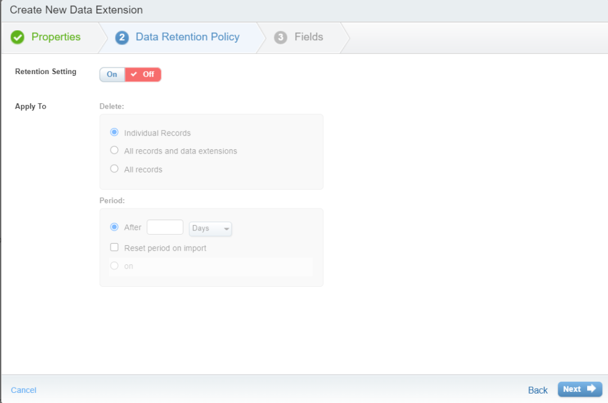Turn the Retention Setting On
Screen dimensions: 608x403
tap(112, 74)
